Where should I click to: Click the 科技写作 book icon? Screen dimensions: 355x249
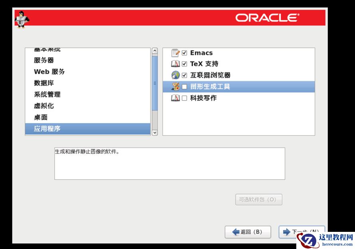tap(175, 98)
